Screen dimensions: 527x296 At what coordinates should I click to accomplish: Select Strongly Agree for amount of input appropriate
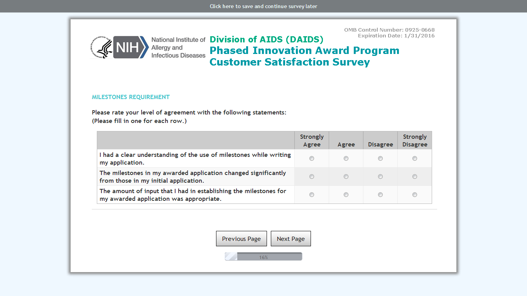point(312,195)
